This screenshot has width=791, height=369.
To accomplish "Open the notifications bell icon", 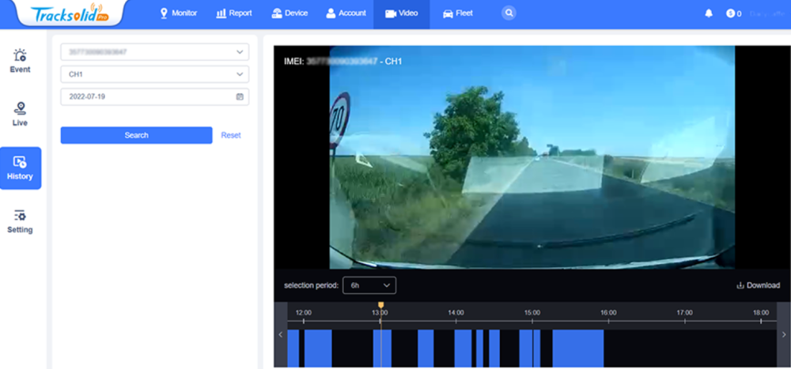I will 709,13.
